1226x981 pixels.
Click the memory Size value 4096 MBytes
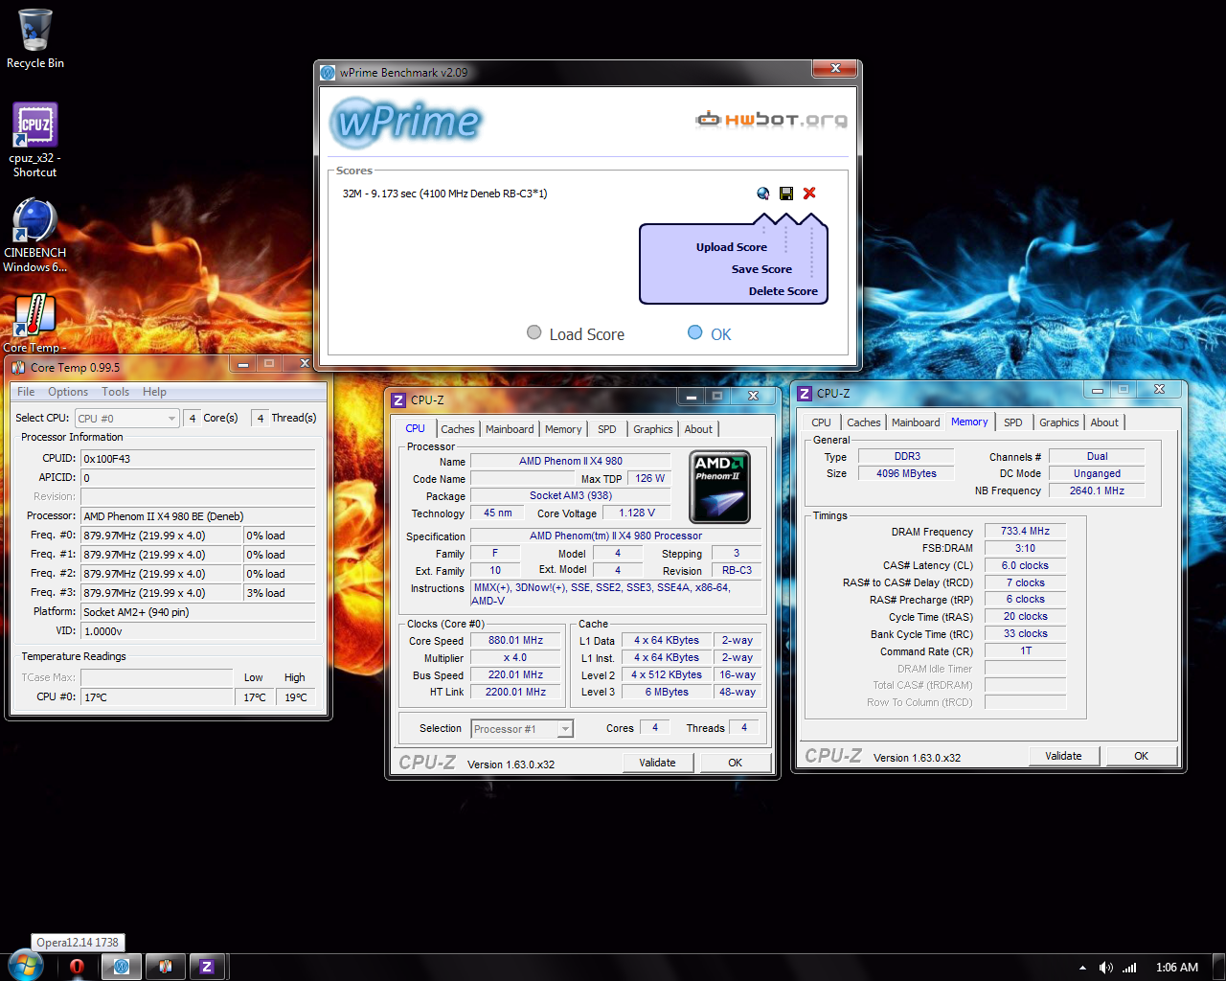coord(906,473)
